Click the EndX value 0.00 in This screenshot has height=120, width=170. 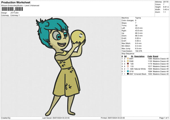click(138, 38)
